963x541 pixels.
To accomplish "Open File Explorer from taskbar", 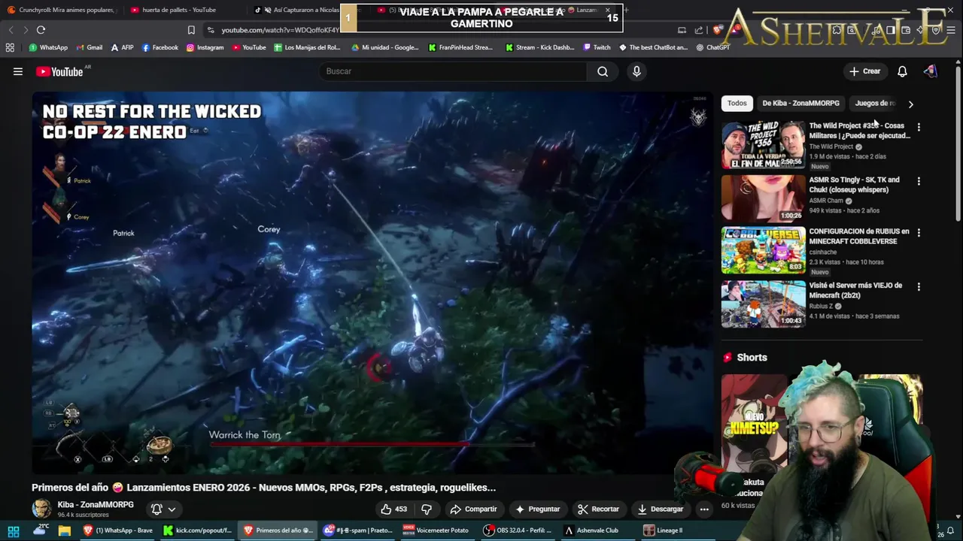I will [65, 530].
